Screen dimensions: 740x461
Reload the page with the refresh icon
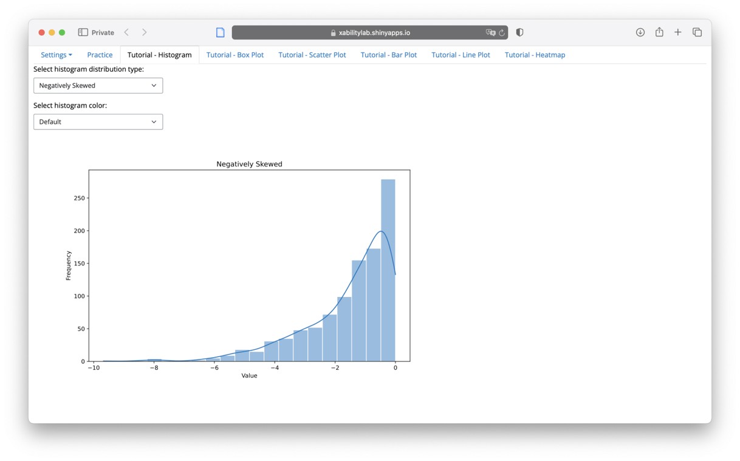pos(502,33)
